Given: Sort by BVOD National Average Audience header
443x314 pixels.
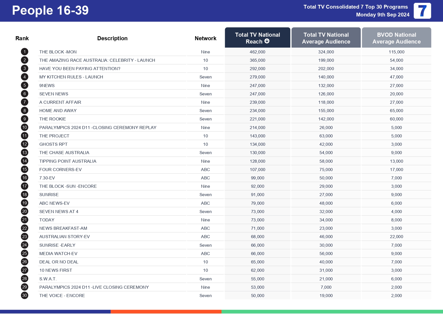Looking at the screenshot, I should 397,38.
